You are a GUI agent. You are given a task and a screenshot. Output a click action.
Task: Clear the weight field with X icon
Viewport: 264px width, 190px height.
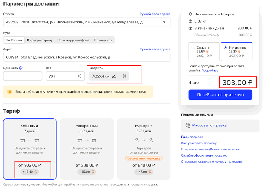pyautogui.click(x=79, y=76)
